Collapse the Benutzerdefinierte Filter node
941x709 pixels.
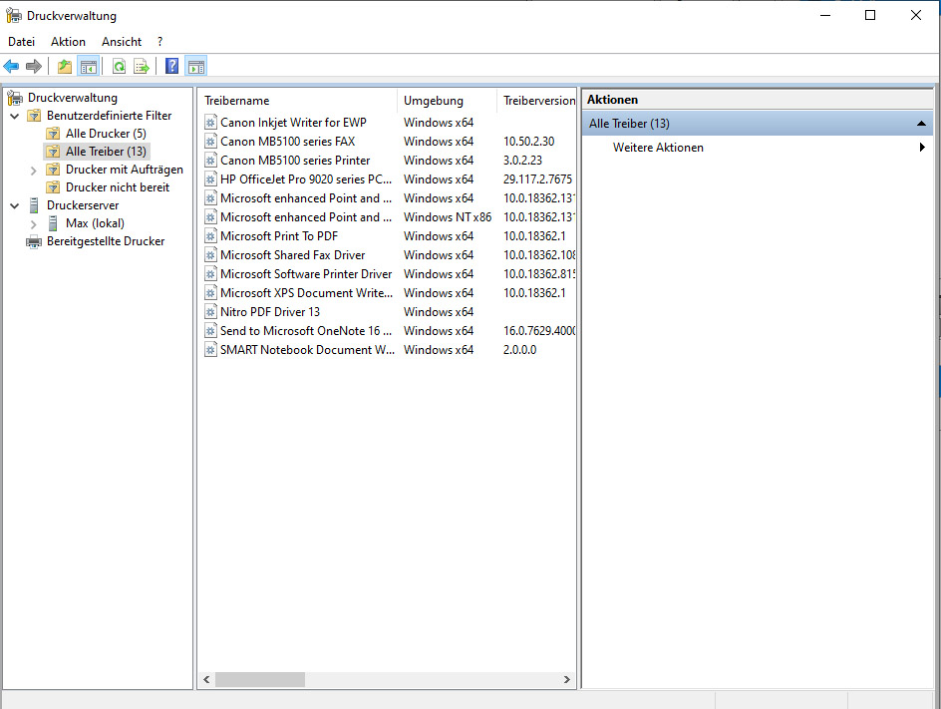point(15,116)
